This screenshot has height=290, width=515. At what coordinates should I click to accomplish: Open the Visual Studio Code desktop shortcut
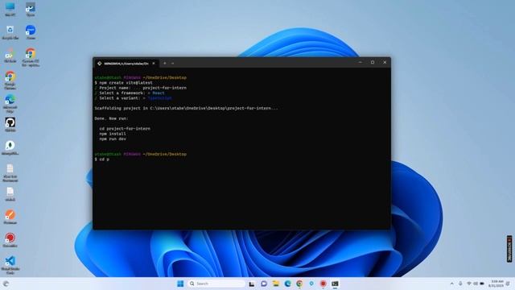(10, 265)
